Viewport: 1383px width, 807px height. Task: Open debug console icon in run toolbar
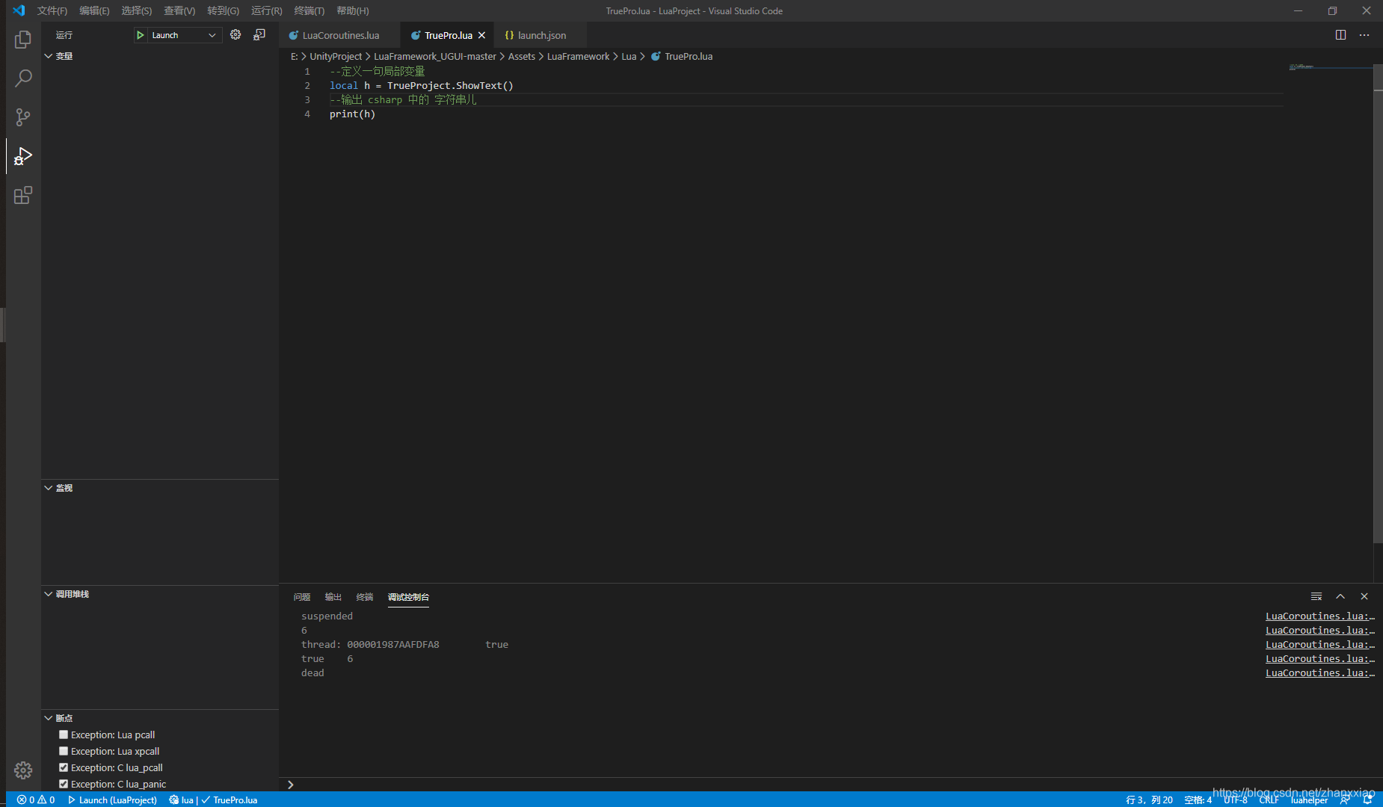(259, 35)
